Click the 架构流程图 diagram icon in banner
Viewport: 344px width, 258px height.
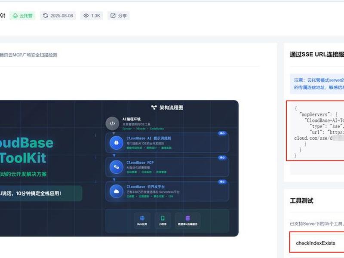point(154,107)
